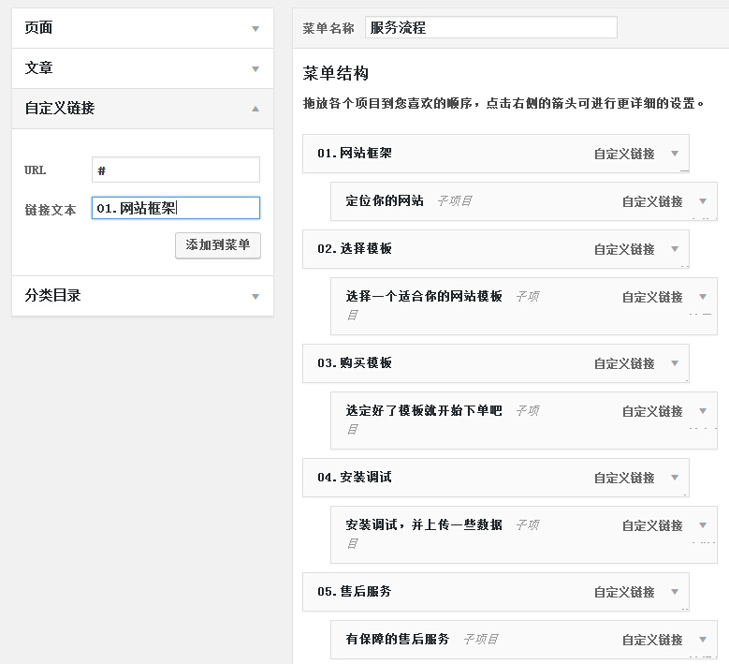
Task: Collapse the 自定义链接 section
Action: tap(255, 109)
